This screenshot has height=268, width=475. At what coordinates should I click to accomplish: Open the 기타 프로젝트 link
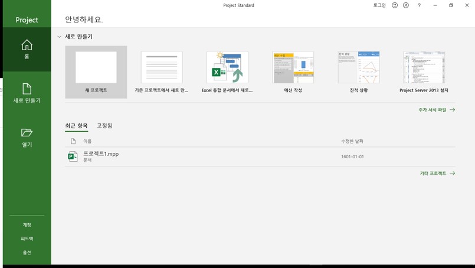coord(437,173)
